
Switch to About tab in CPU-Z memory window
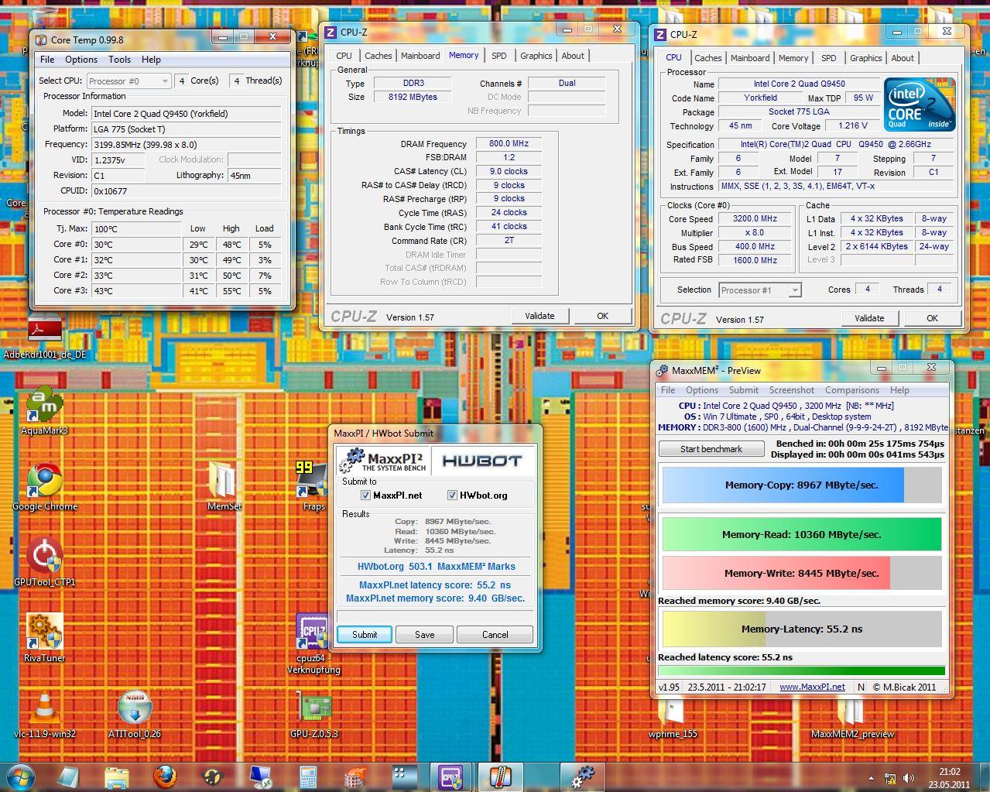click(573, 56)
